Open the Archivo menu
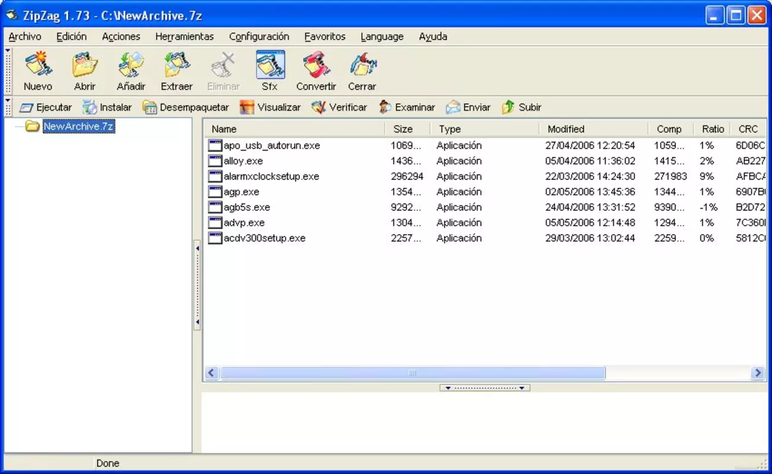 [25, 37]
